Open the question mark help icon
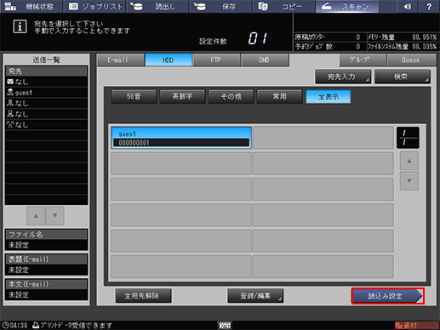 point(429,6)
